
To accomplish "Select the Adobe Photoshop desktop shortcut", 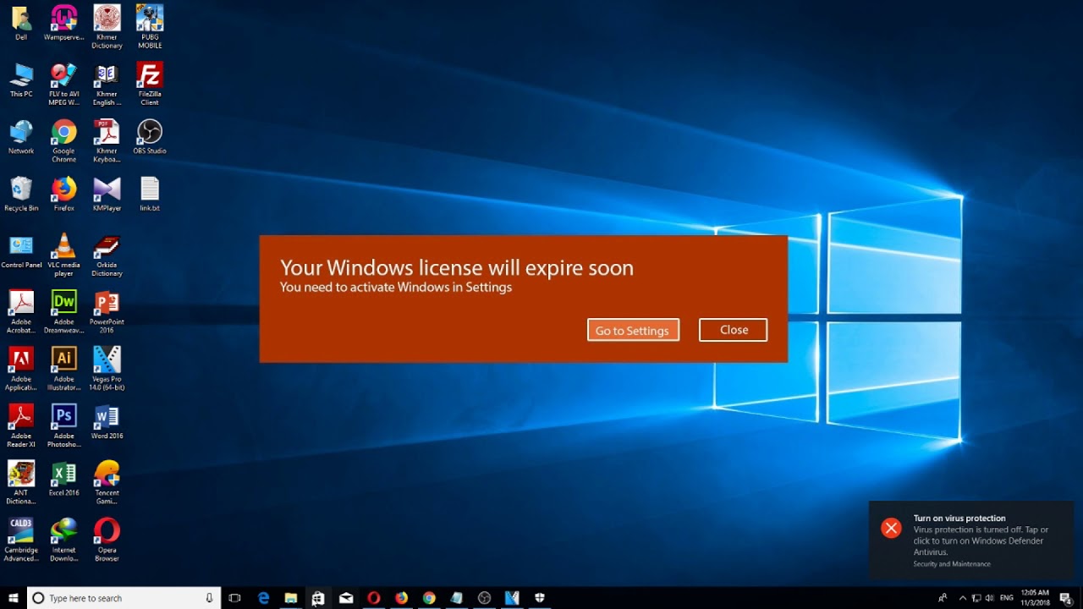I will pos(63,425).
